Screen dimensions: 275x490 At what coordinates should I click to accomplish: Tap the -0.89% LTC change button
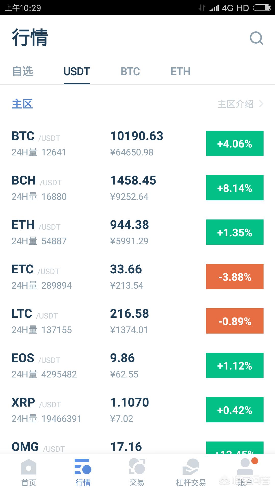(x=235, y=321)
